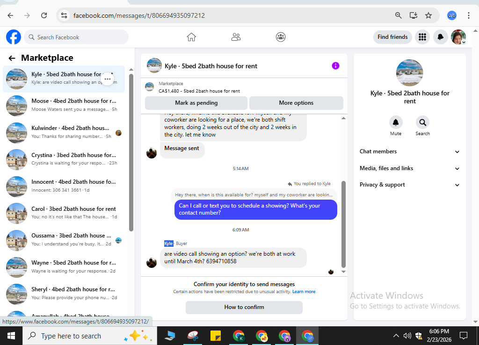Click chat scroll down arrow

[343, 272]
